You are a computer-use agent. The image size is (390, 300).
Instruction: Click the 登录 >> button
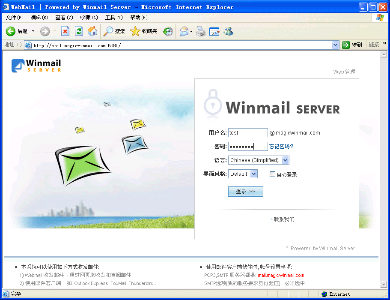pos(245,192)
